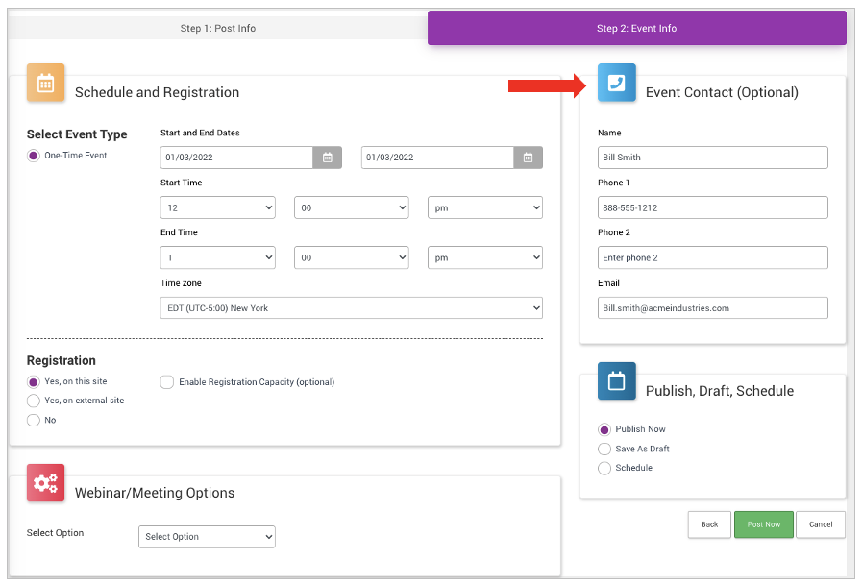Click the Back button
The width and height of the screenshot is (863, 584).
(x=709, y=524)
